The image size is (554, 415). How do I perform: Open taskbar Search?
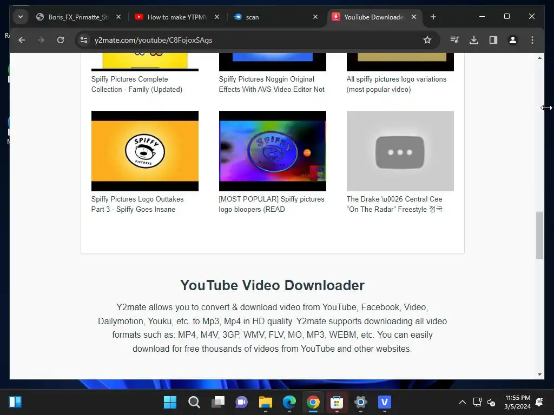(x=194, y=402)
